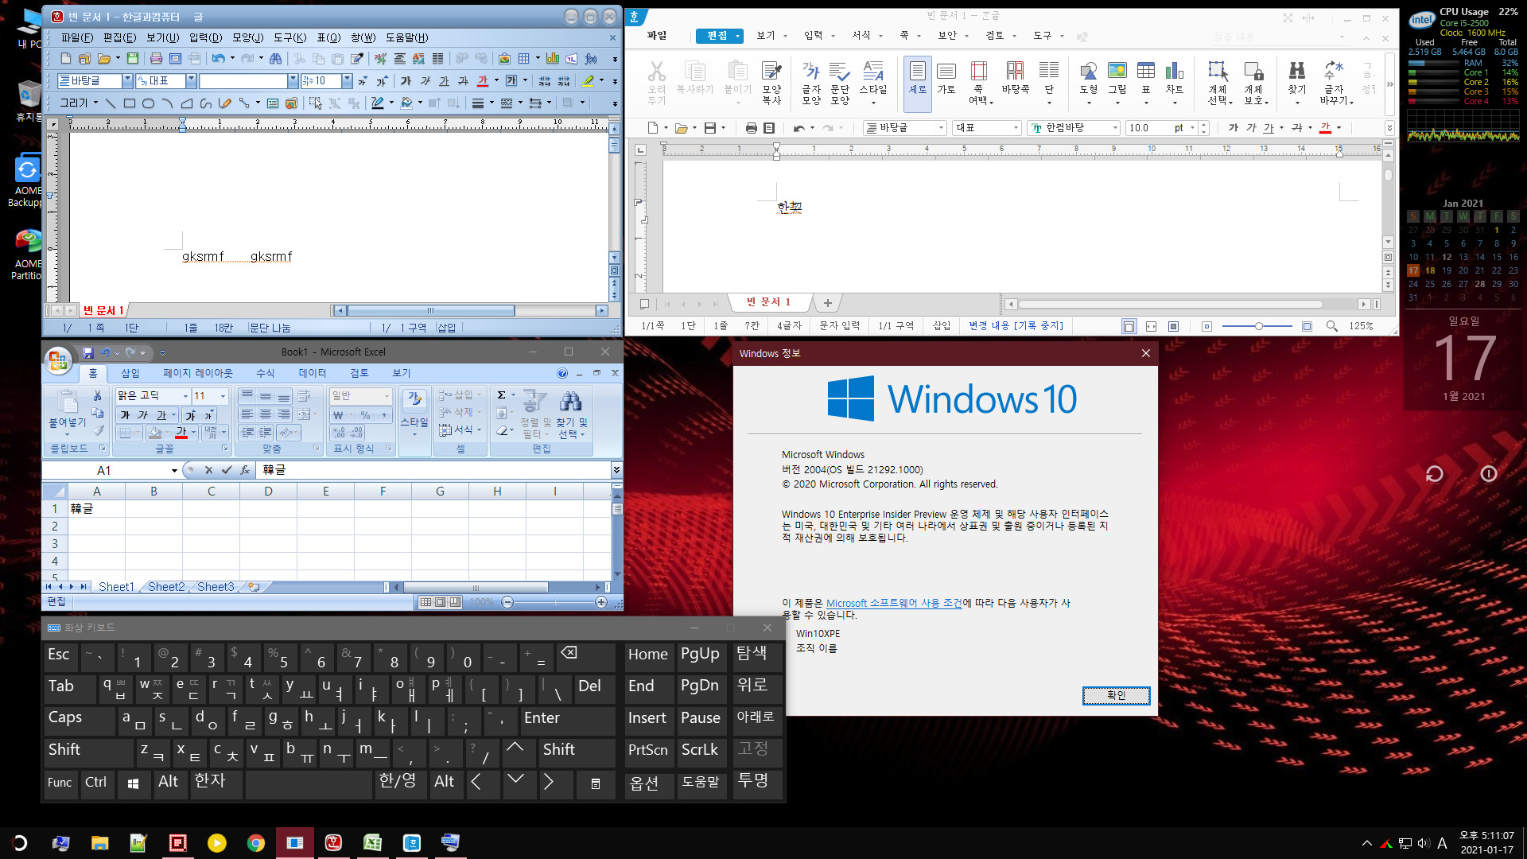Expand the Excel formula bar

pyautogui.click(x=616, y=470)
